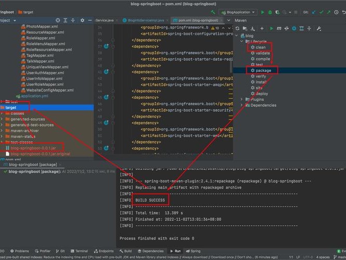This screenshot has width=346, height=260.
Task: Select Maven compile lifecycle goal
Action: point(260,59)
